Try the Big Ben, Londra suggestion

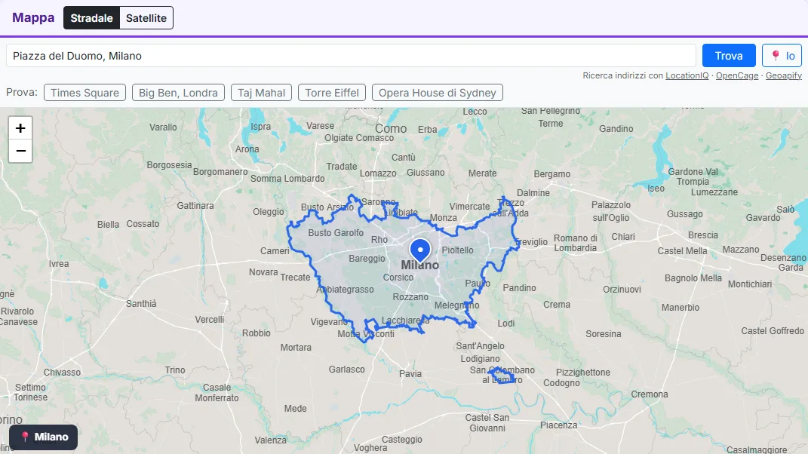pos(178,93)
